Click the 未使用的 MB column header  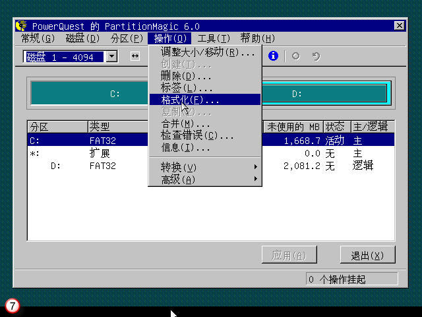[293, 126]
